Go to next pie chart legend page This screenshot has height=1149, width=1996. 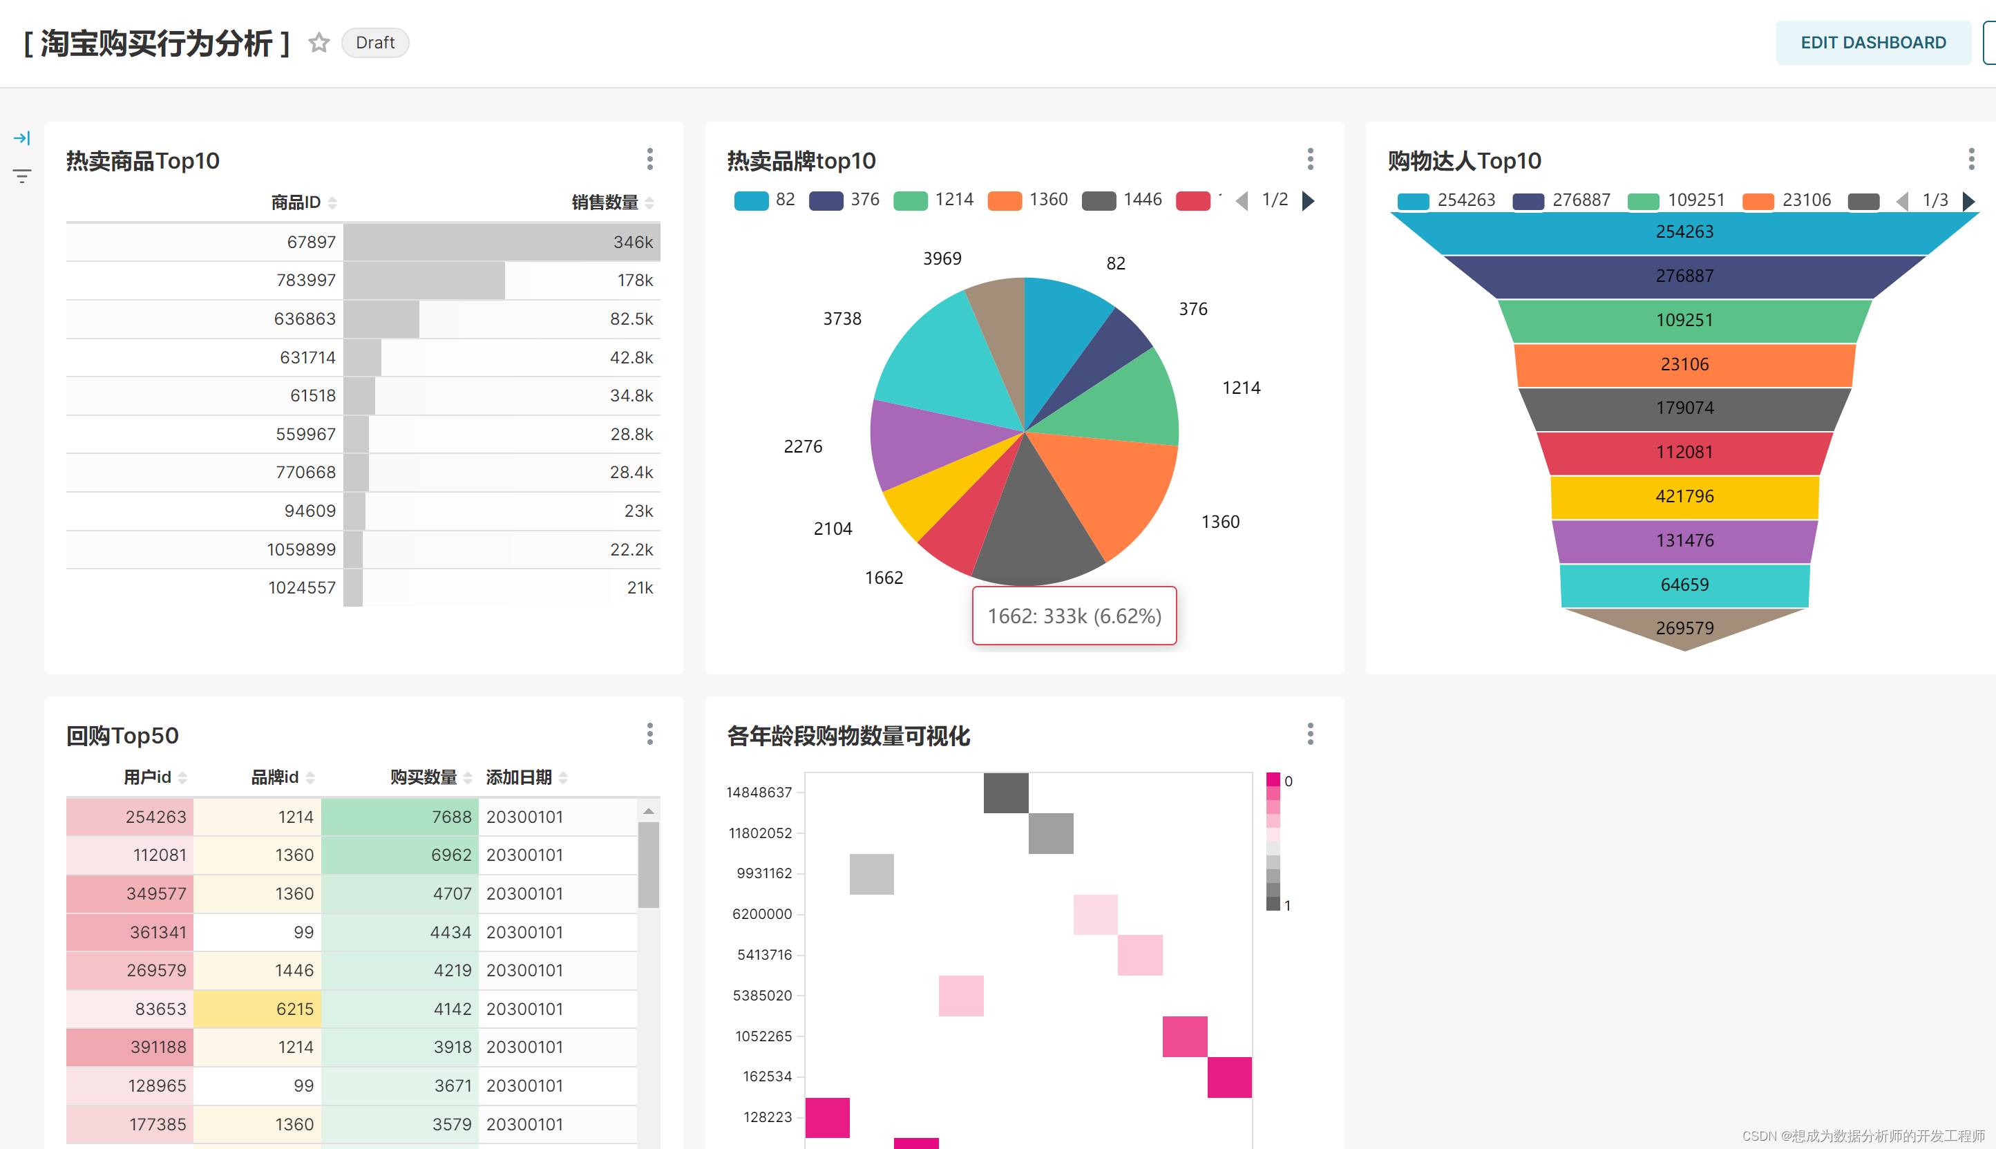(1308, 200)
